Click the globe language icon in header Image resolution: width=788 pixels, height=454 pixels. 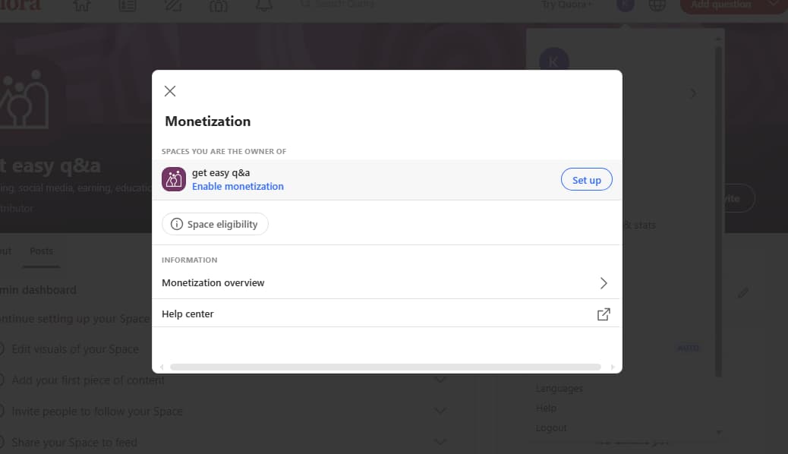click(x=657, y=5)
